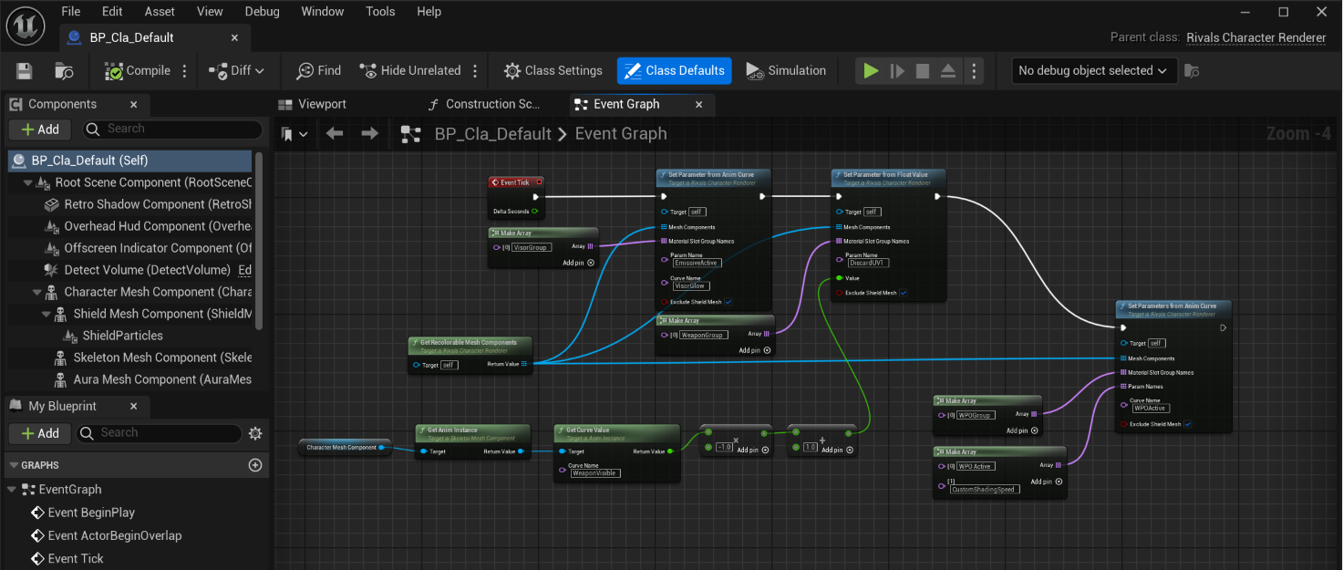
Task: Open the play options three-dot menu
Action: point(974,70)
